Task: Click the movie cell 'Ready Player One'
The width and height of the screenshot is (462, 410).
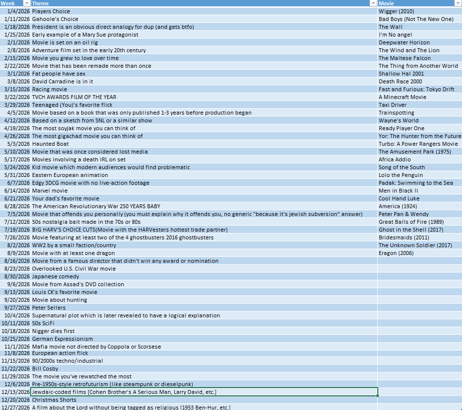Action: pos(420,128)
